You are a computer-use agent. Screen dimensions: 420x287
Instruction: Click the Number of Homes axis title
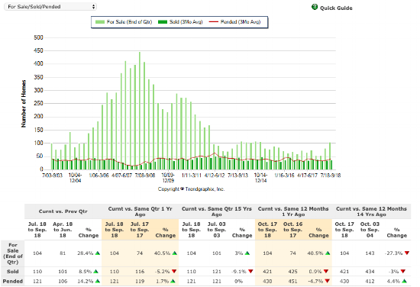click(x=24, y=104)
